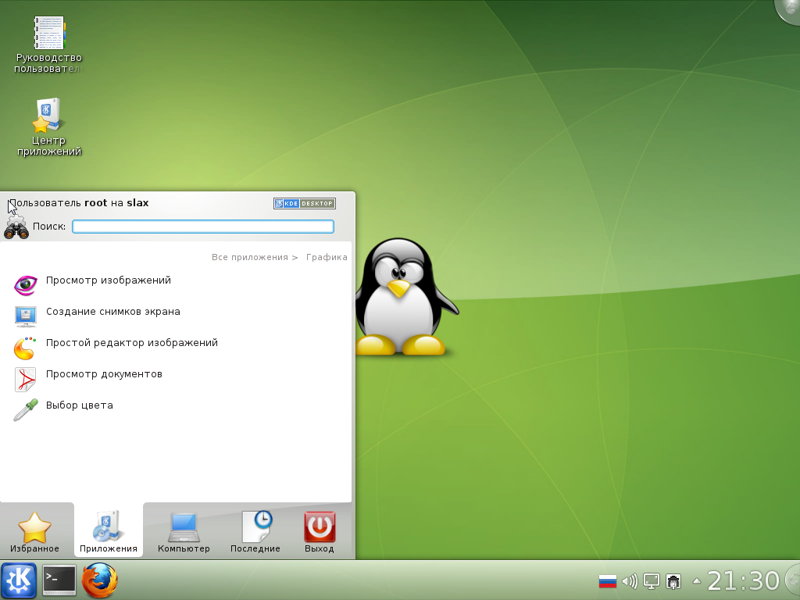Open the Выход tab

[320, 530]
